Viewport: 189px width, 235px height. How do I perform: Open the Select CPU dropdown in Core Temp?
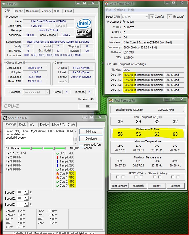pyautogui.click(x=135, y=17)
